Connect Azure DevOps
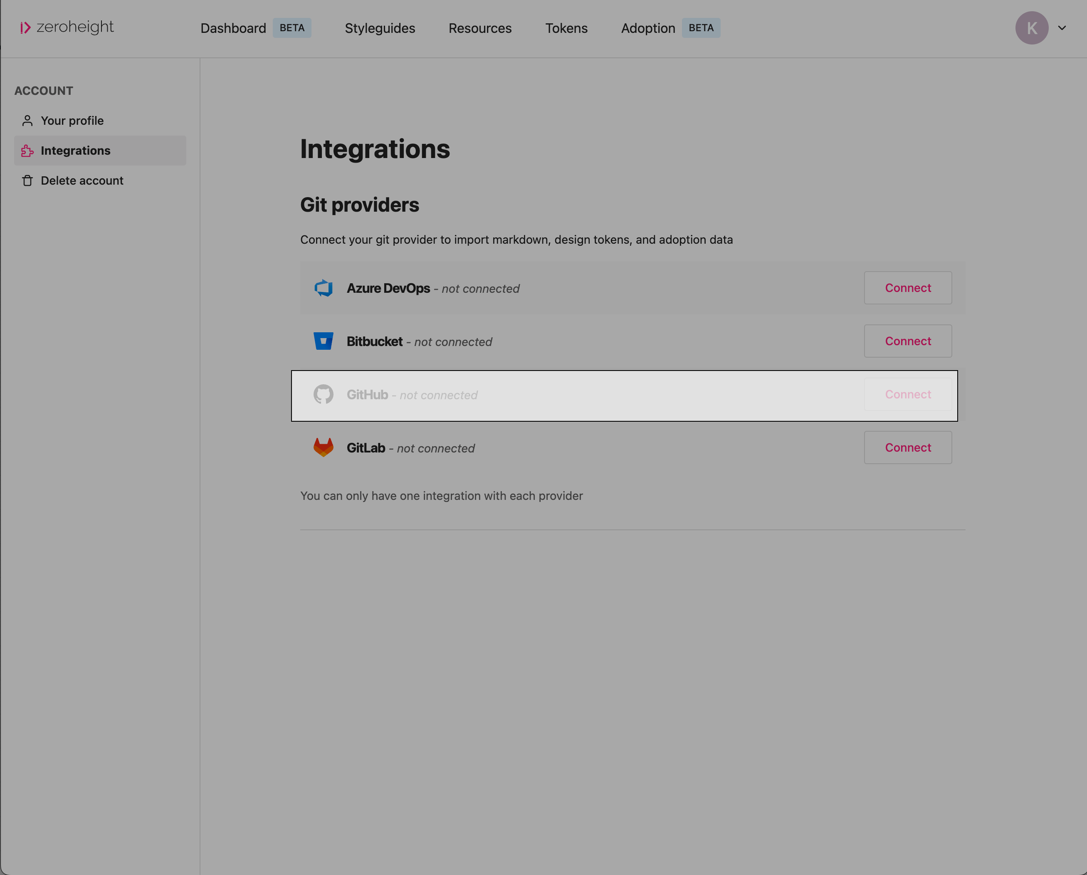The height and width of the screenshot is (875, 1087). coord(907,288)
